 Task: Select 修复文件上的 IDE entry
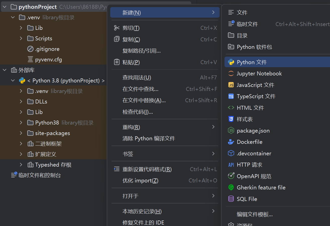pyautogui.click(x=165, y=222)
